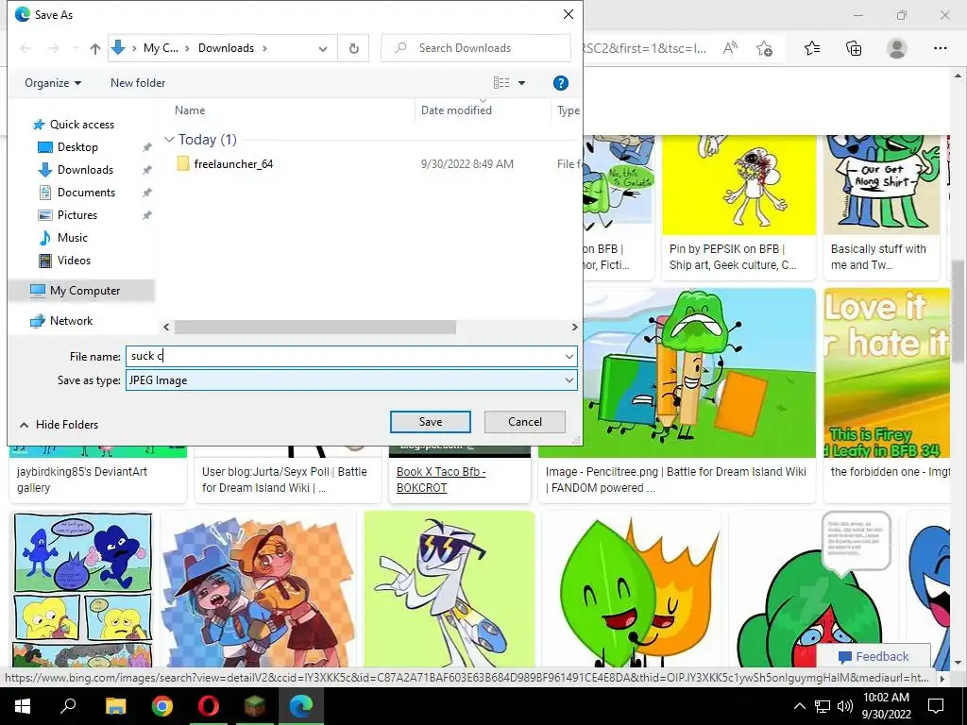Open Organize dropdown menu

click(53, 83)
